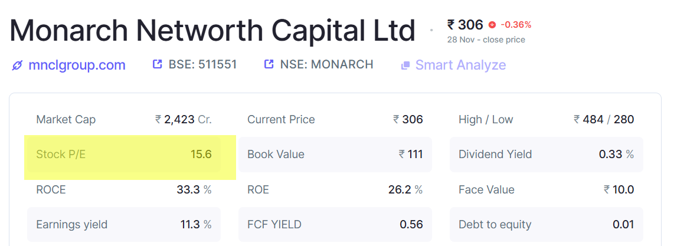The height and width of the screenshot is (246, 674).
Task: Open the NSE: MONARCH listing link
Action: pyautogui.click(x=342, y=64)
